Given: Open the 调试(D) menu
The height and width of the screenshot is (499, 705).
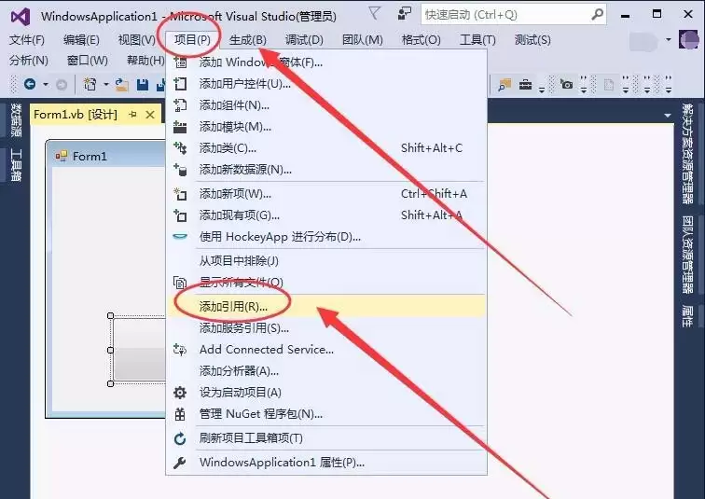Looking at the screenshot, I should tap(304, 40).
